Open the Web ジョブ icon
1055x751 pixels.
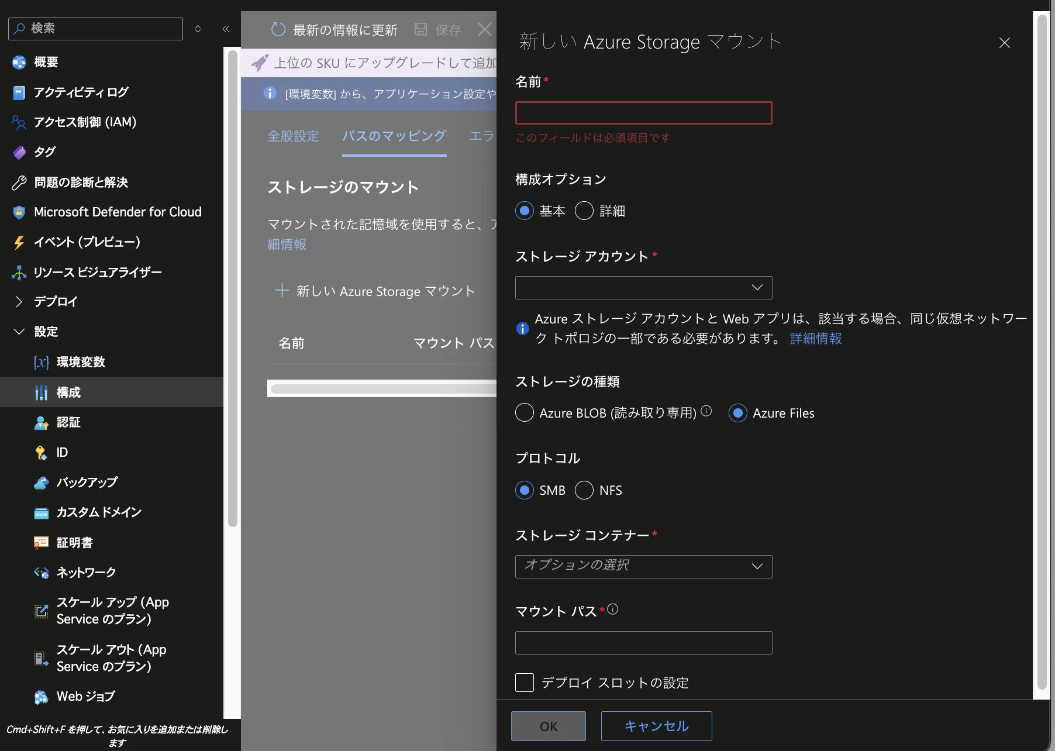click(41, 697)
